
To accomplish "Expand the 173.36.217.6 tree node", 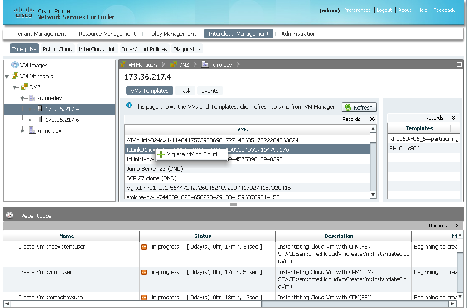I will click(x=30, y=120).
